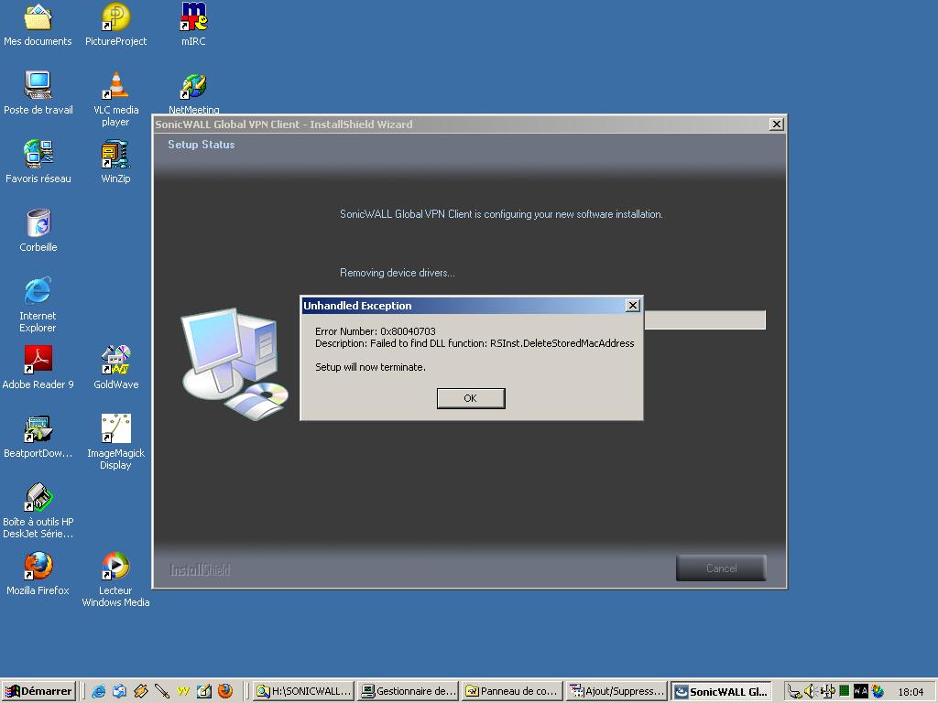The width and height of the screenshot is (938, 703).
Task: Select the Corbeille recycle bin icon
Action: (x=38, y=230)
